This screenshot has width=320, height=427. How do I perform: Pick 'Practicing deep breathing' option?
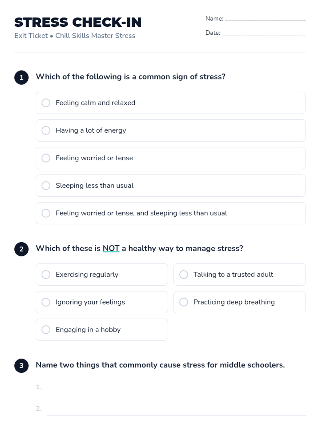(x=183, y=302)
